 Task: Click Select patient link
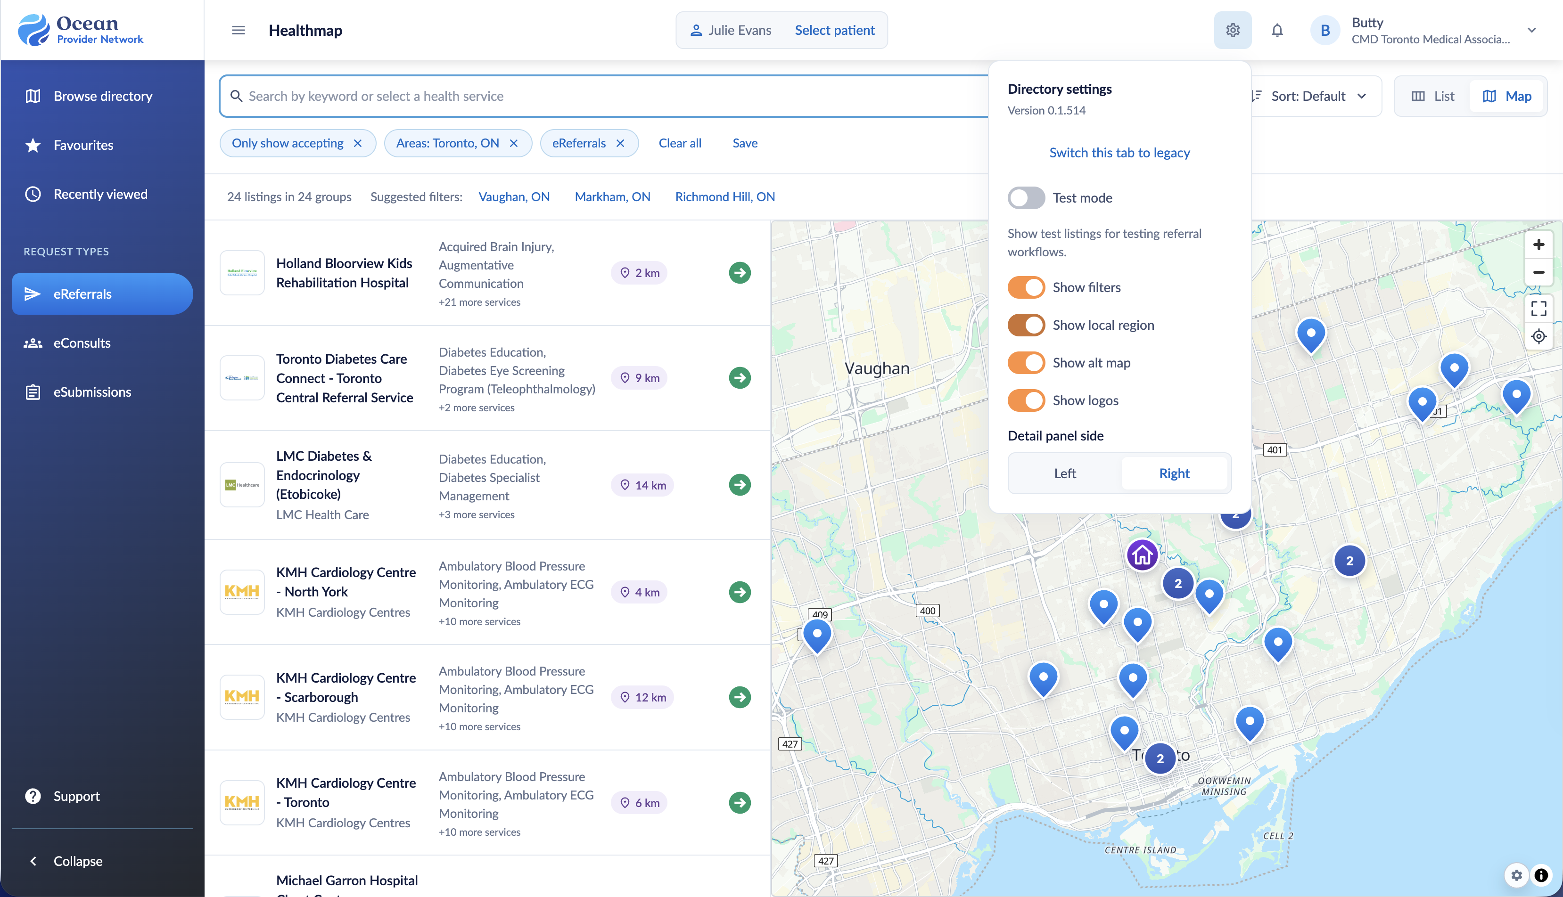(834, 30)
